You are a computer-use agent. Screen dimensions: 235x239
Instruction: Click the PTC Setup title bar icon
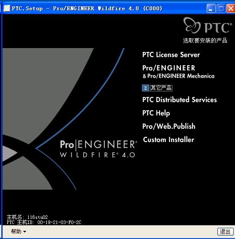(x=7, y=8)
